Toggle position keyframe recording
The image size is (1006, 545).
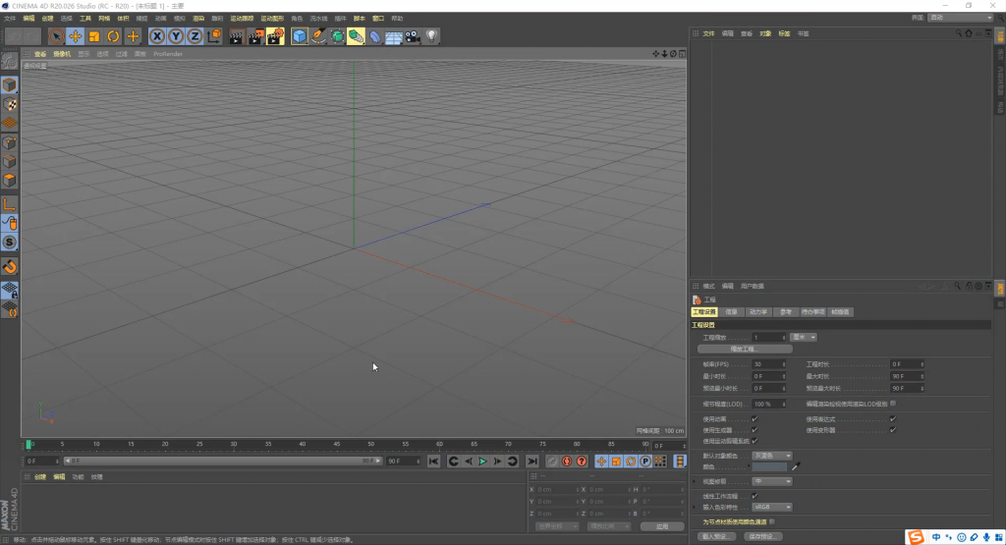pyautogui.click(x=601, y=461)
